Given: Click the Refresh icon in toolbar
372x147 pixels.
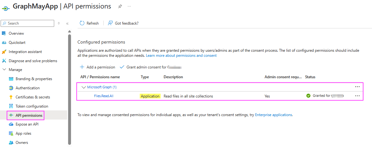Looking at the screenshot, I should [x=82, y=23].
